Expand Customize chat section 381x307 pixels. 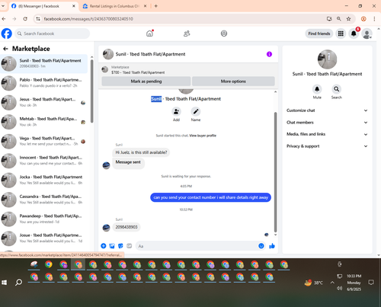click(327, 110)
